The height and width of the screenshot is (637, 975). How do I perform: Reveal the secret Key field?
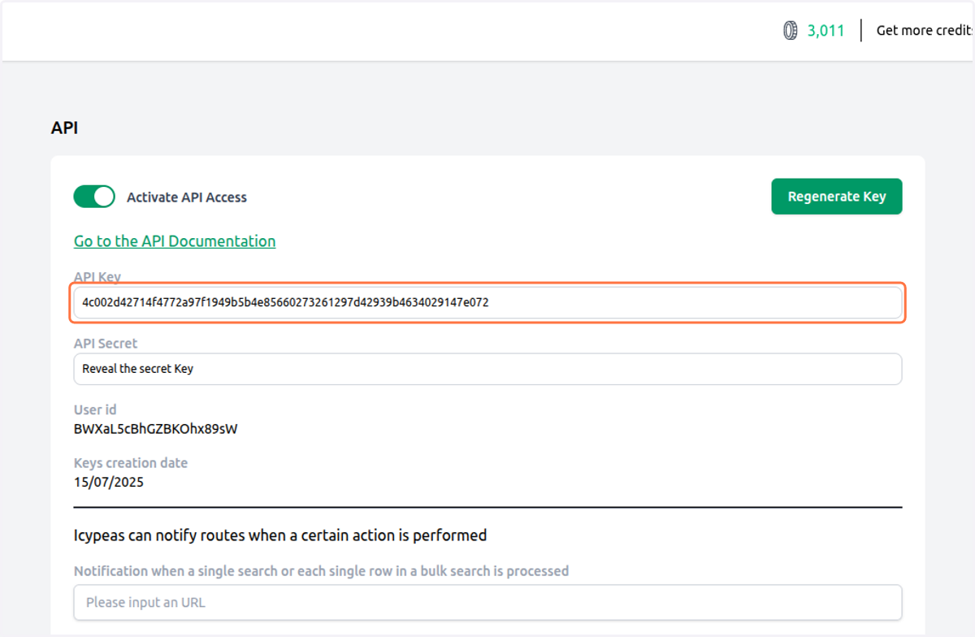click(x=487, y=369)
